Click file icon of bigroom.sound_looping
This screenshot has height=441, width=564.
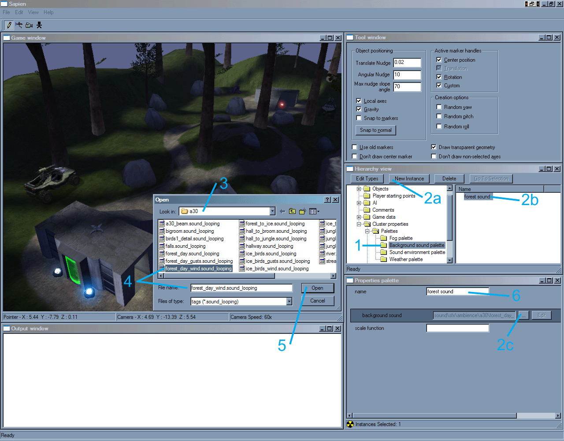pyautogui.click(x=162, y=231)
